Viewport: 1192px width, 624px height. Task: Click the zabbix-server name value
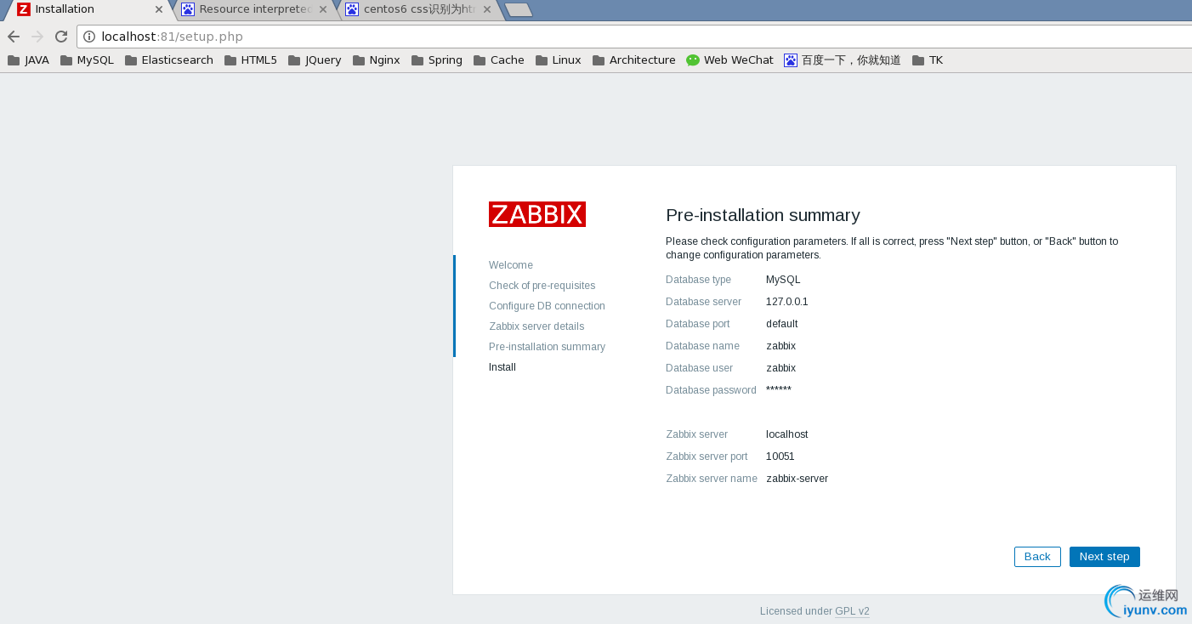click(x=798, y=479)
